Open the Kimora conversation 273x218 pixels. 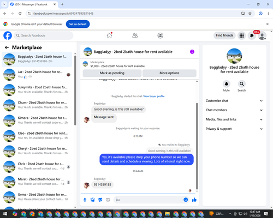37,120
